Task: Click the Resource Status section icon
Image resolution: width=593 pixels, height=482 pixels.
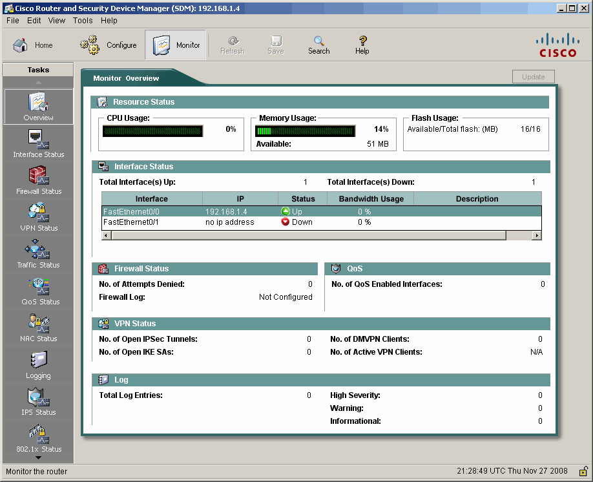Action: point(102,102)
